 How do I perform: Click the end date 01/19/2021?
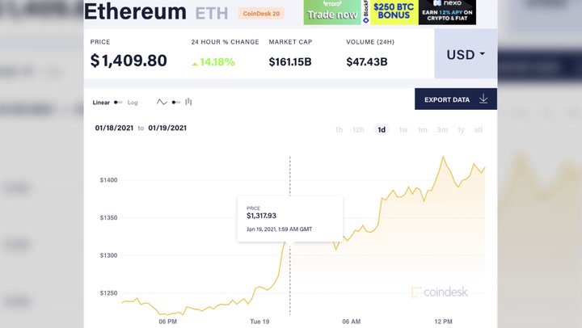point(167,128)
